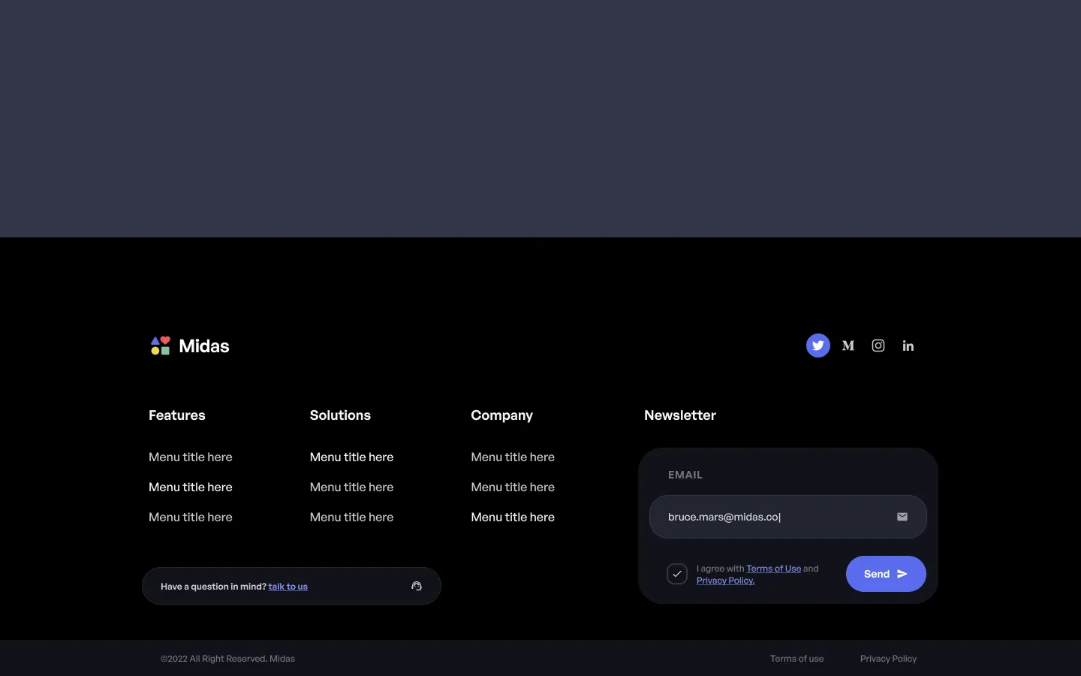Open the Privacy Policy link in newsletter
Viewport: 1081px width, 676px height.
[725, 581]
